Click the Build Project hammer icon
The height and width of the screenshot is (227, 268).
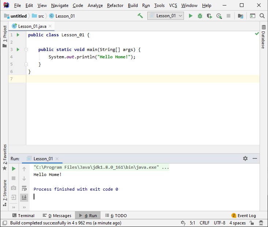[140, 16]
